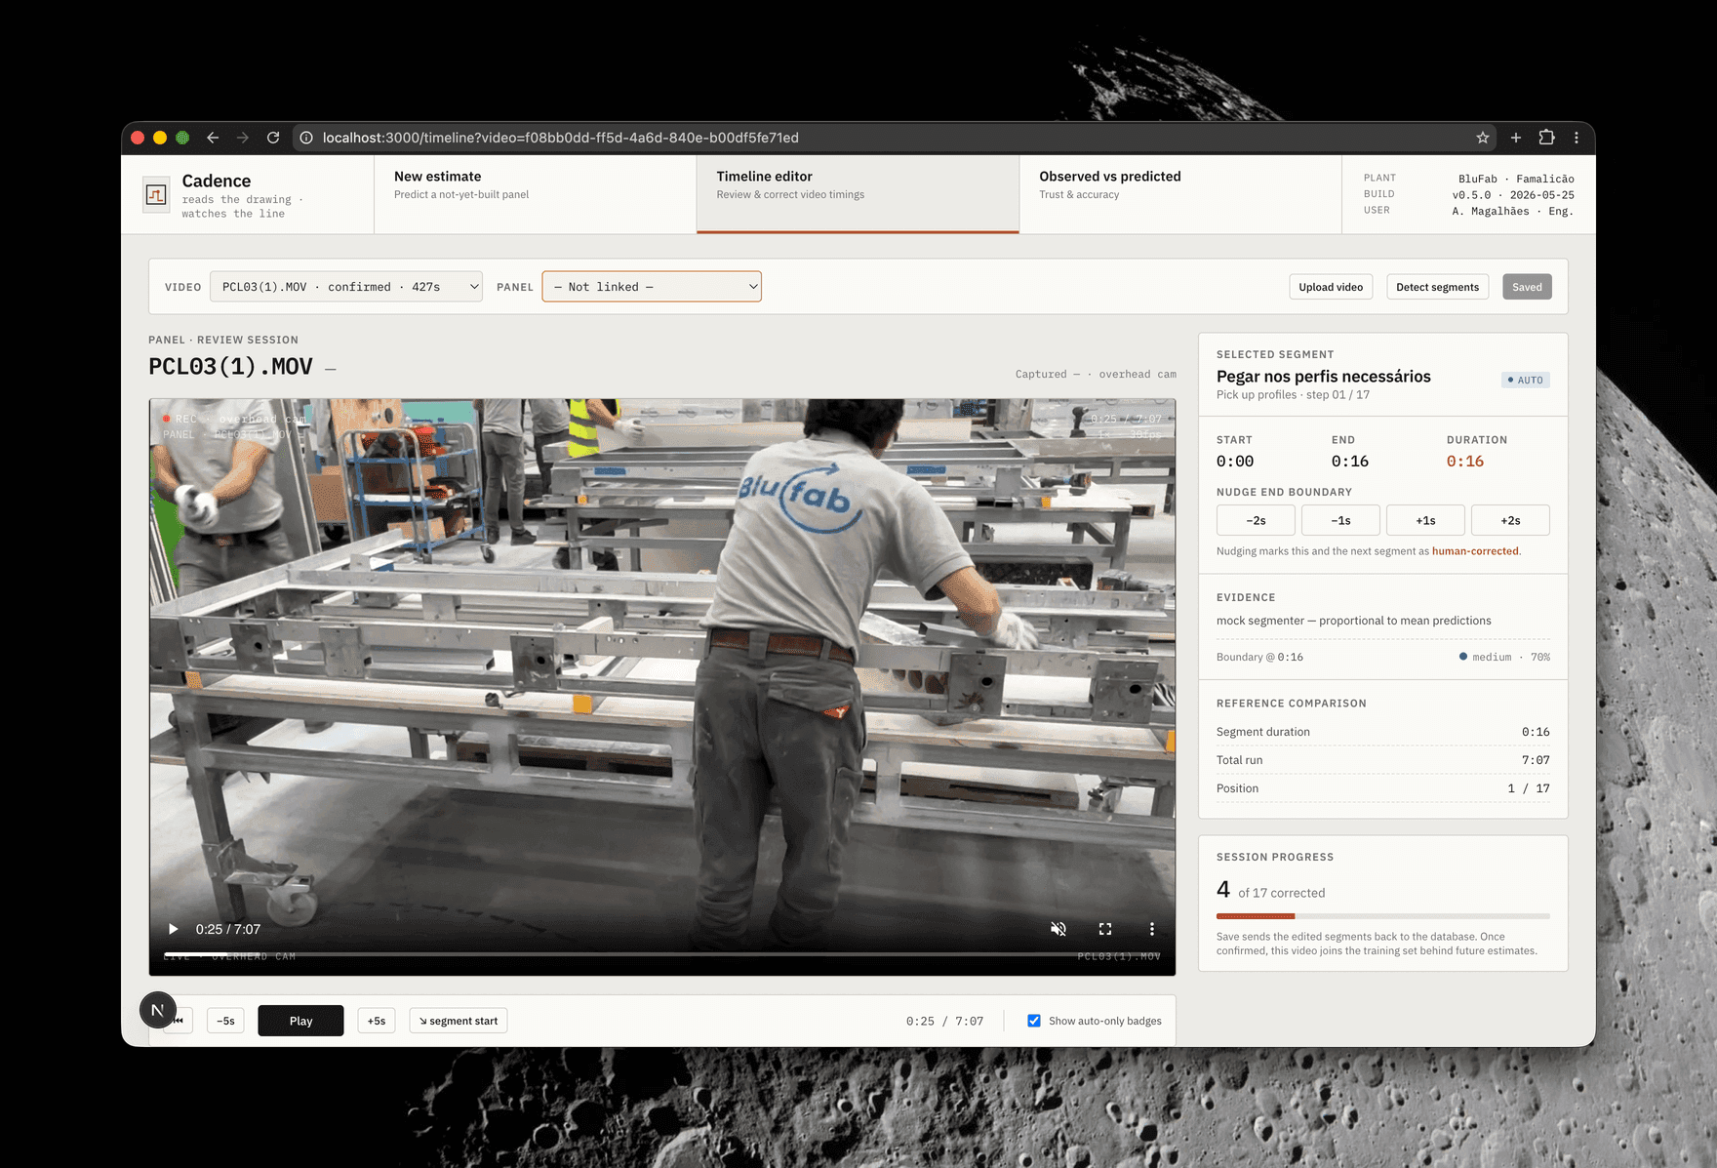The width and height of the screenshot is (1717, 1168).
Task: Enter fullscreen with the video fullscreen icon
Action: [1105, 929]
